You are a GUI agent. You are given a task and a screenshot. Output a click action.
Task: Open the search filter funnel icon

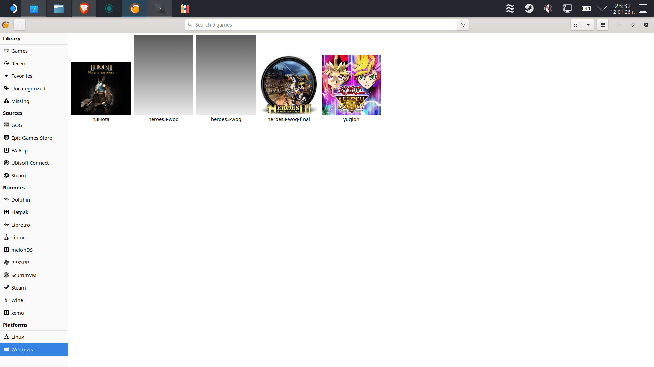click(463, 25)
